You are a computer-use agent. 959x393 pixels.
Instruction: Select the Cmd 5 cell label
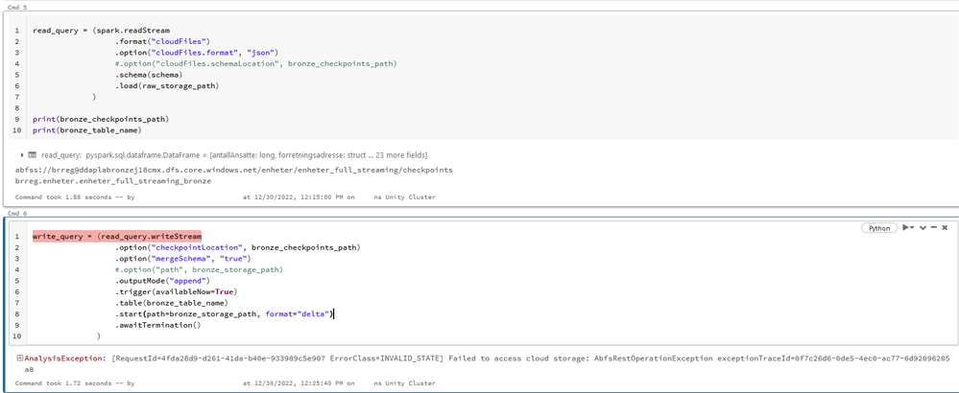[x=18, y=7]
